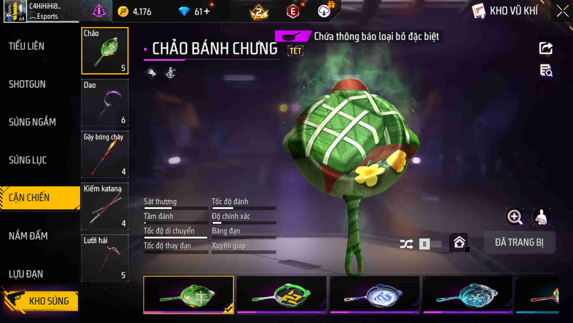Tap the home favorite skin icon
Screen dimensions: 573x323
click(x=459, y=242)
